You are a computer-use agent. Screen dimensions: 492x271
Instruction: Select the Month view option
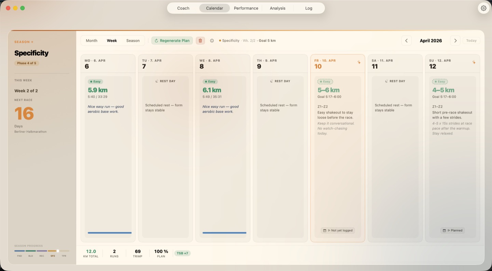click(91, 40)
